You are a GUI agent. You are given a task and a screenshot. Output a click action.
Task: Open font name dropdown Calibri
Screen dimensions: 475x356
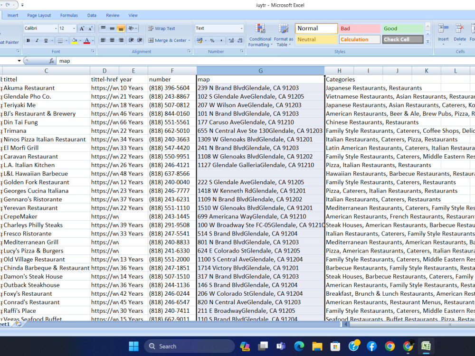[56, 28]
